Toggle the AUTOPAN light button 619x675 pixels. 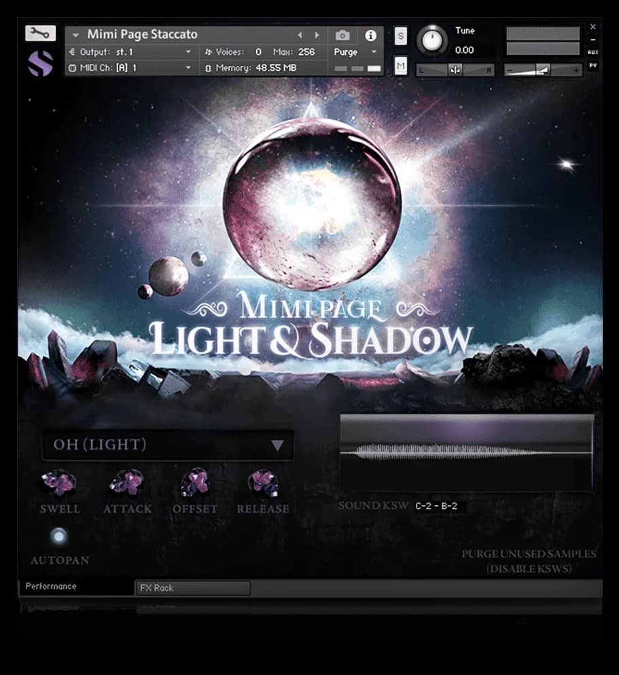click(59, 536)
